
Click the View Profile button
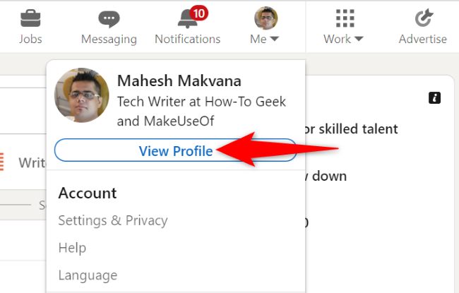(x=175, y=150)
